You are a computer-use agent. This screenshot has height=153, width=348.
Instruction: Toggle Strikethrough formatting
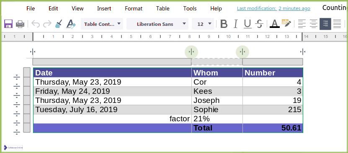coord(259,24)
